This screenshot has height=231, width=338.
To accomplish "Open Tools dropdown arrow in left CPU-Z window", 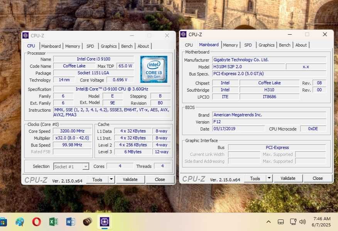I will 111,179.
